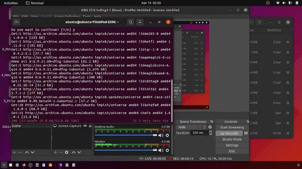302x169 pixels.
Task: Star the 1 MB file from 5 Apr
Action: coord(288,52)
